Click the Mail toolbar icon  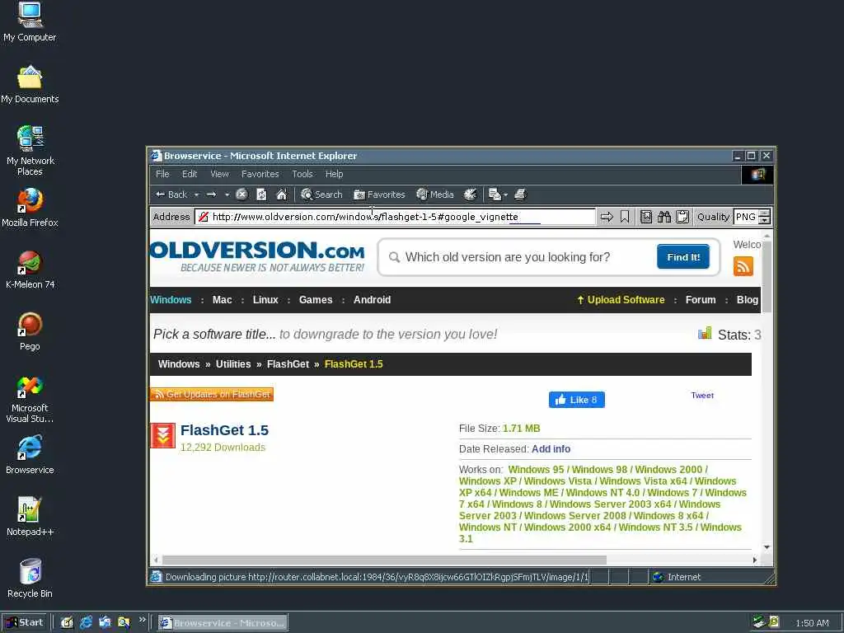pyautogui.click(x=495, y=195)
